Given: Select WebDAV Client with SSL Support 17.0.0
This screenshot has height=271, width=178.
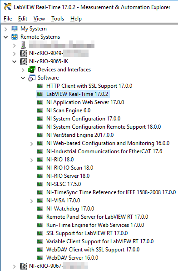Looking at the screenshot, I should [93, 250].
